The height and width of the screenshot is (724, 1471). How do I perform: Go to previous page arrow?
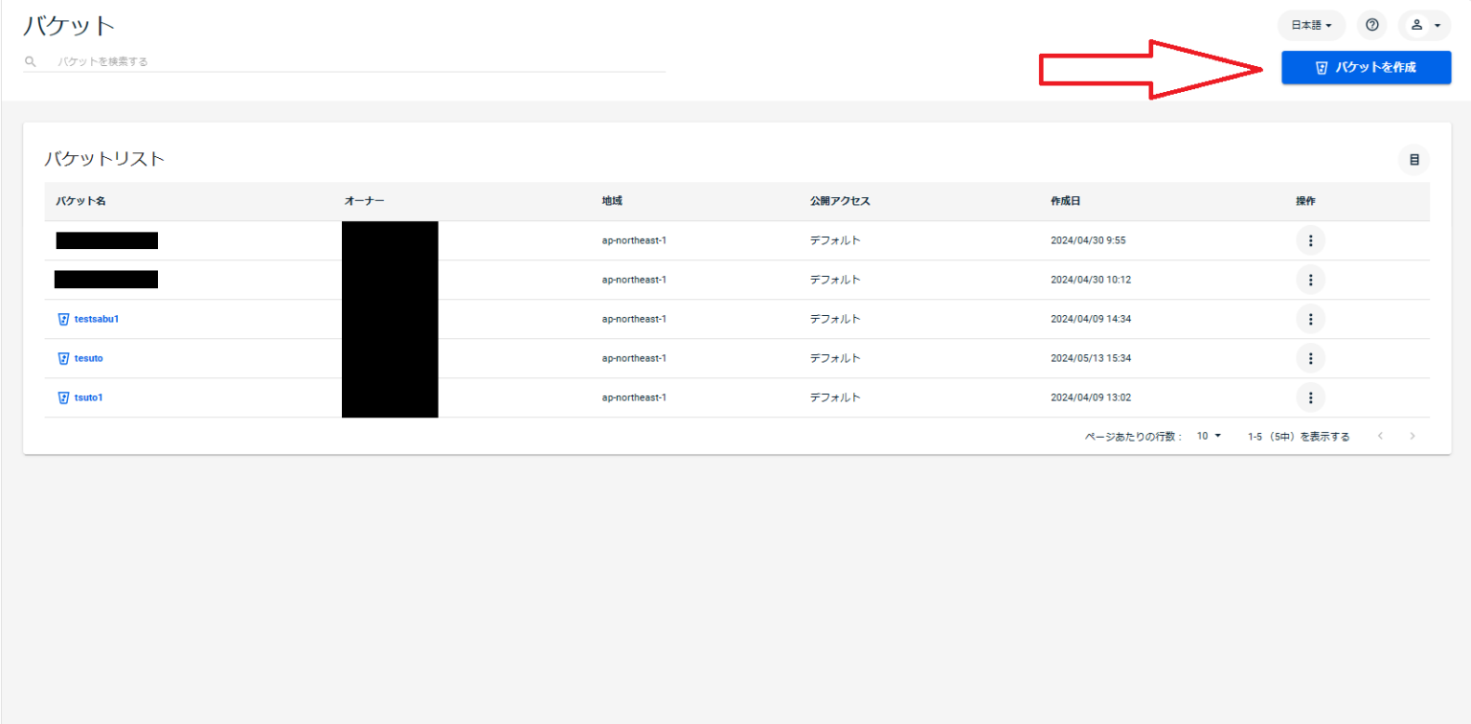[x=1380, y=436]
